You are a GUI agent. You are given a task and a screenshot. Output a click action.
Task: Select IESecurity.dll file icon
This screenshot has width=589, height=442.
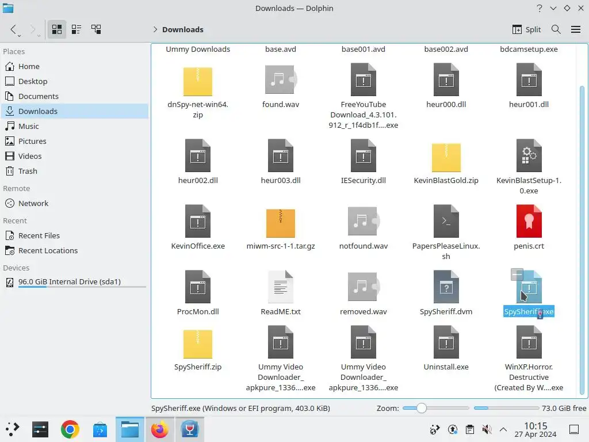[364, 155]
